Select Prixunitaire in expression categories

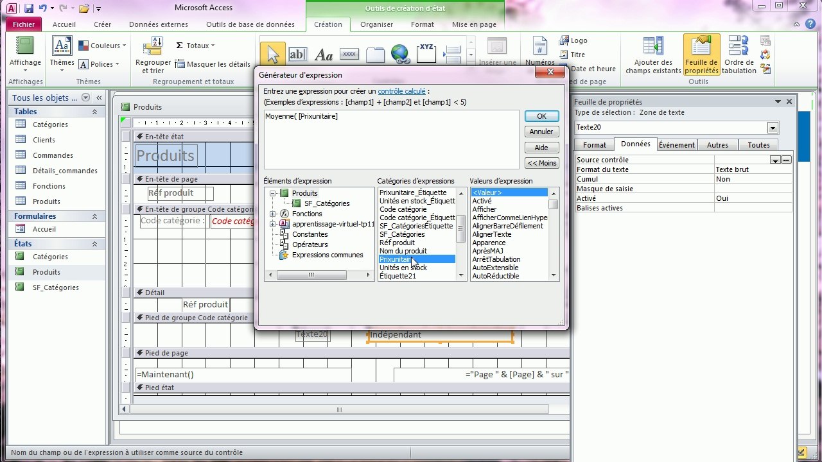point(416,259)
